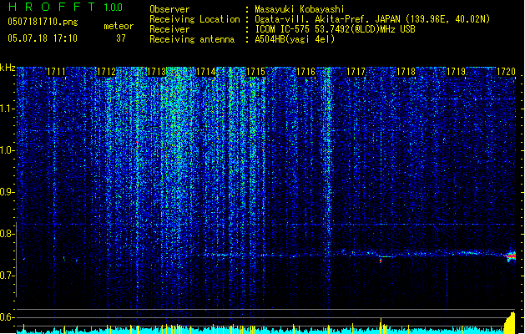Click the 1718 time marker
This screenshot has height=334, width=525.
406,72
